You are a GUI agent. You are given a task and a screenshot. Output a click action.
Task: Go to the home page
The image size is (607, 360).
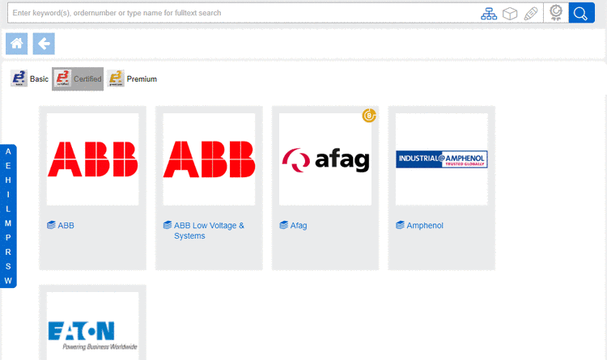pyautogui.click(x=17, y=44)
